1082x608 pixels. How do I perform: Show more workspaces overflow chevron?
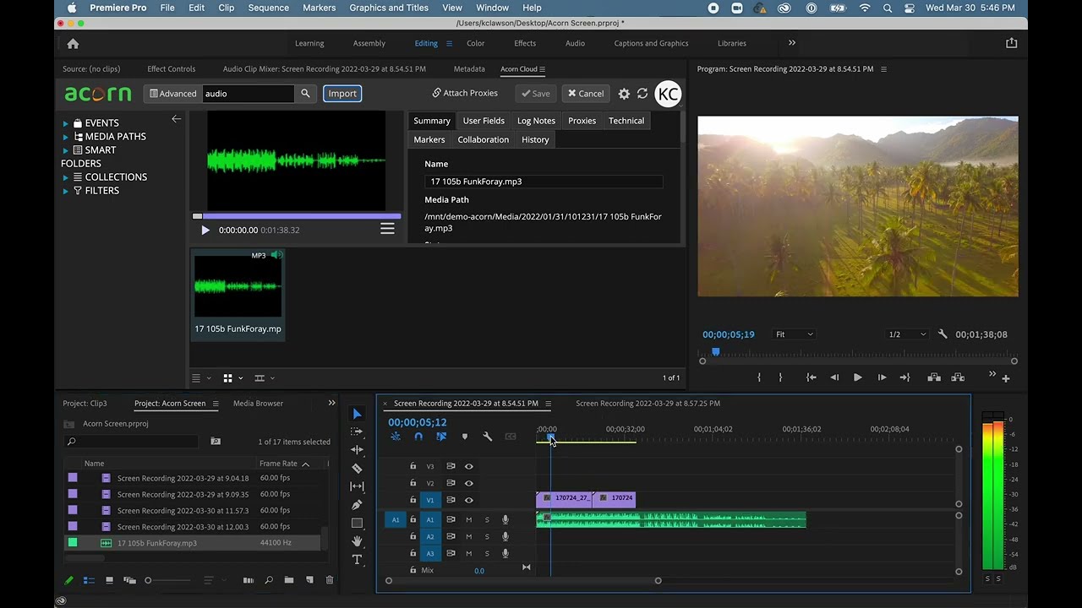tap(792, 43)
